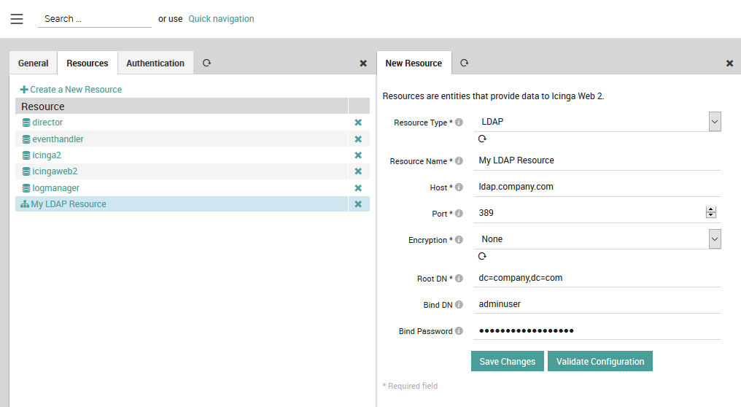741x407 pixels.
Task: Click the reload icon under Encryption
Action: [482, 256]
